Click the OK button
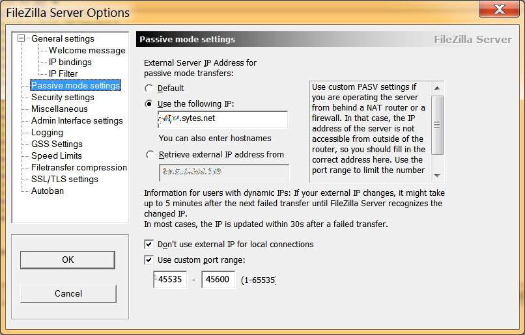Screen dimensions: 525x335 (68, 260)
